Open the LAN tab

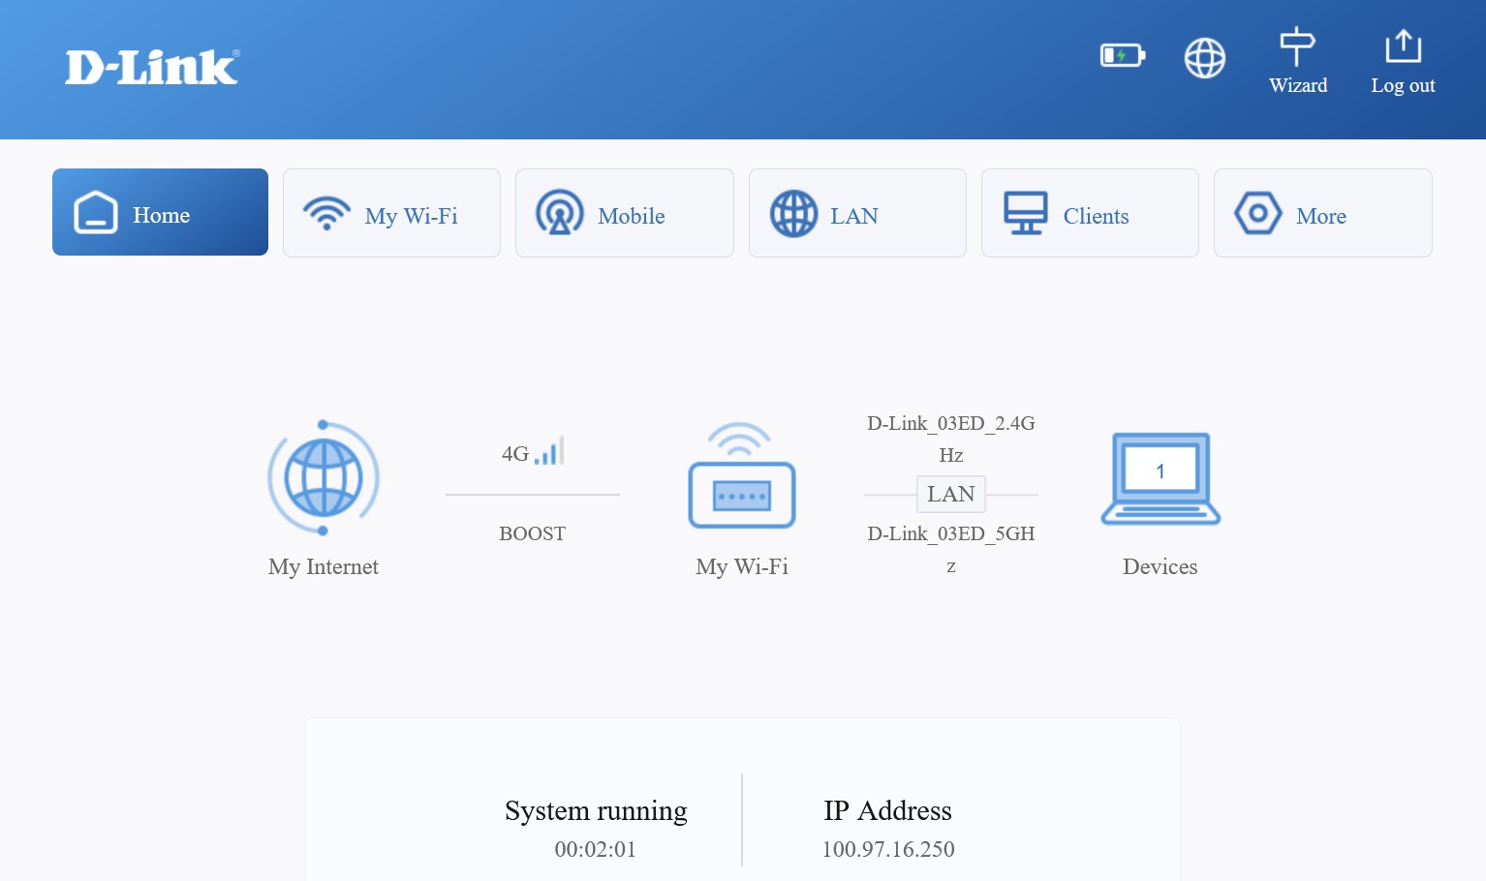coord(856,213)
